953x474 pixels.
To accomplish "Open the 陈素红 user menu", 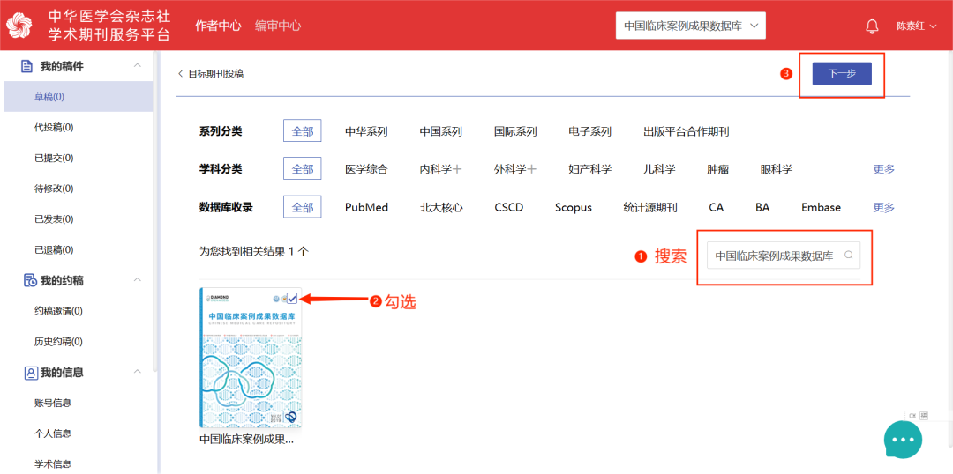I will coord(917,26).
